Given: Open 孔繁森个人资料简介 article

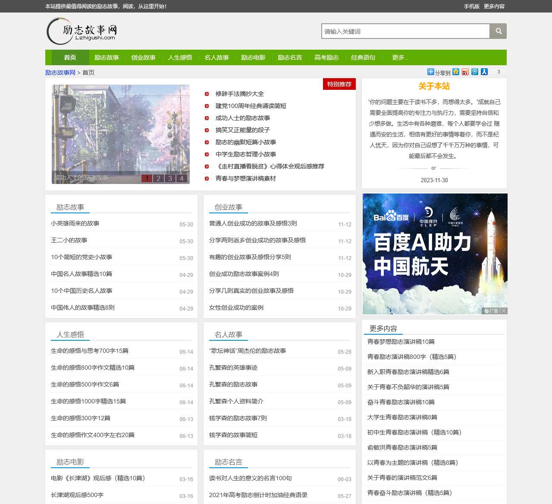Looking at the screenshot, I should tap(236, 401).
